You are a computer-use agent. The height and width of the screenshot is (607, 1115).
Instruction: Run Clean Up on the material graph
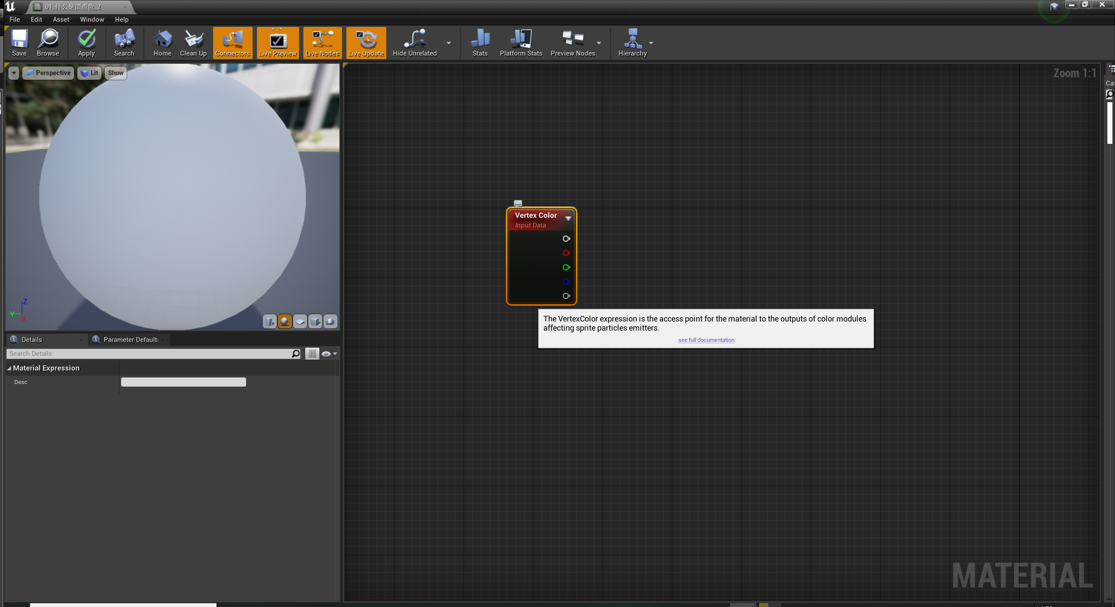coord(193,43)
